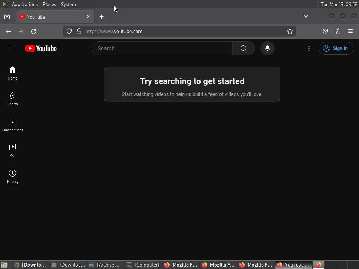Open History in sidebar

[13, 177]
